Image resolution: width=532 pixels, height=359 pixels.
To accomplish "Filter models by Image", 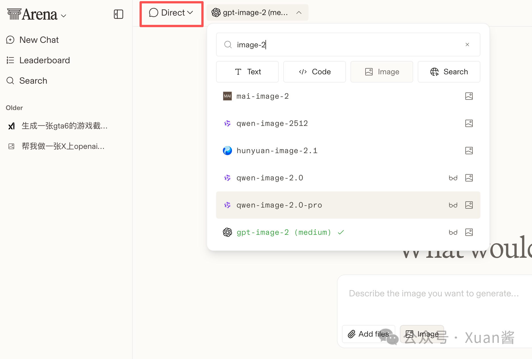I will pos(382,72).
